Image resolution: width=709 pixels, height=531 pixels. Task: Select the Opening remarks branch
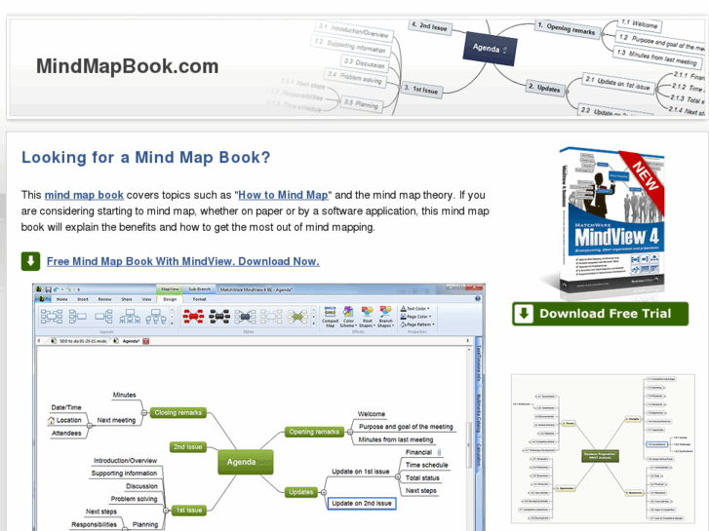tap(314, 432)
